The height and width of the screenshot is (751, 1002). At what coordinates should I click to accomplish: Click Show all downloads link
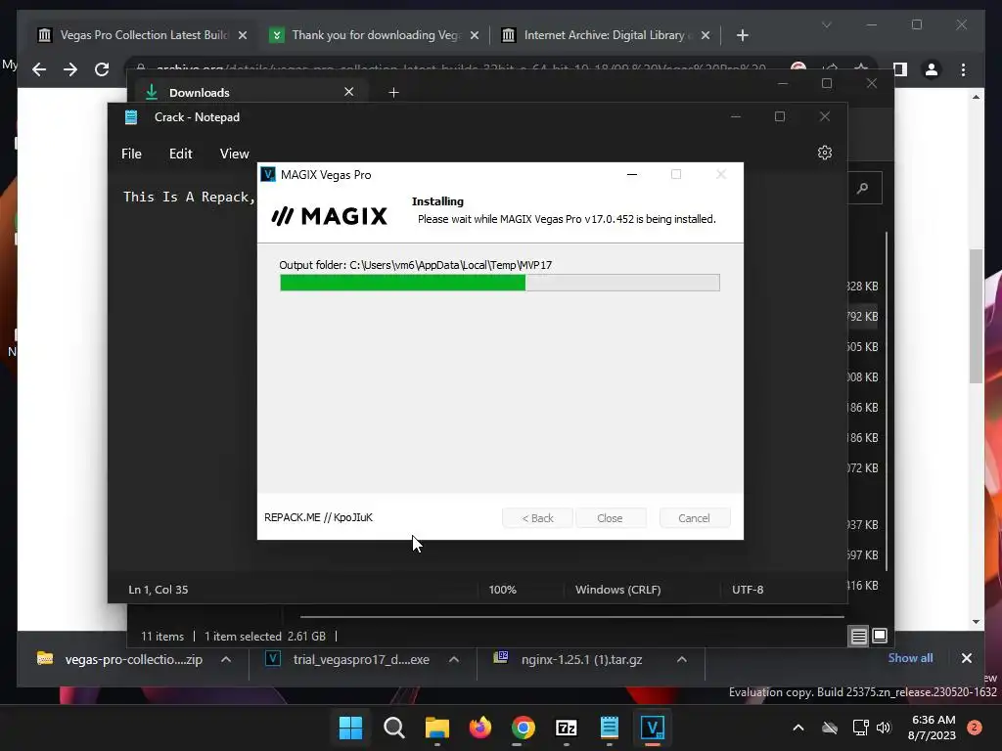pos(910,658)
